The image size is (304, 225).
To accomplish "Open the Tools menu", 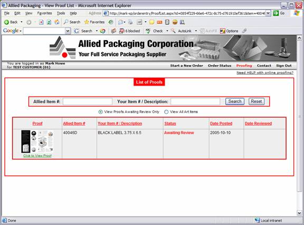I will tap(61, 13).
